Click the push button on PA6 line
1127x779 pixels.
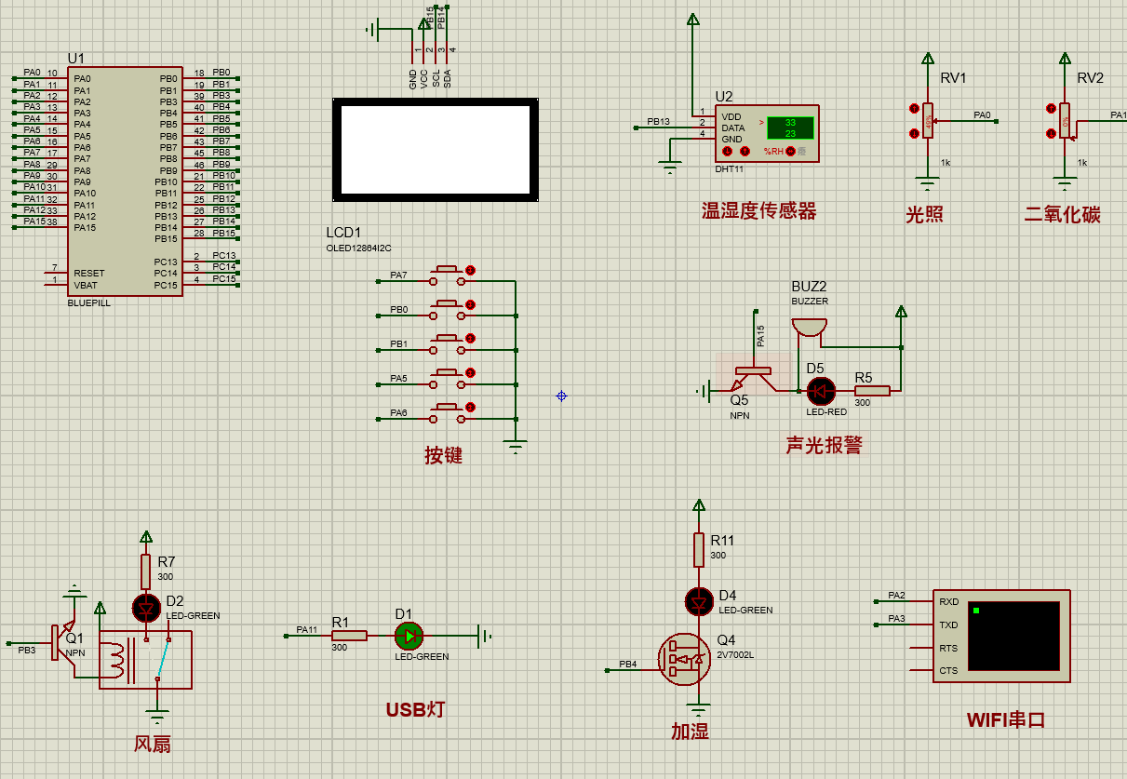pos(447,412)
